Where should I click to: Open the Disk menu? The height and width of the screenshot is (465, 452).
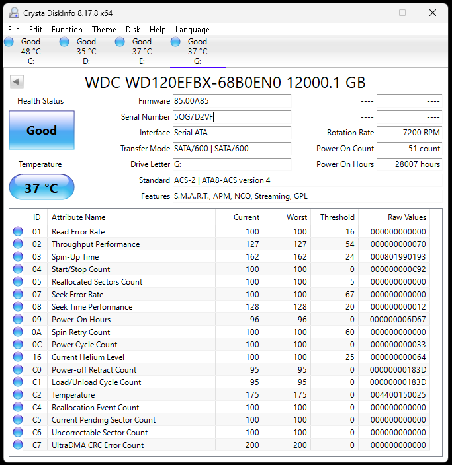point(133,30)
